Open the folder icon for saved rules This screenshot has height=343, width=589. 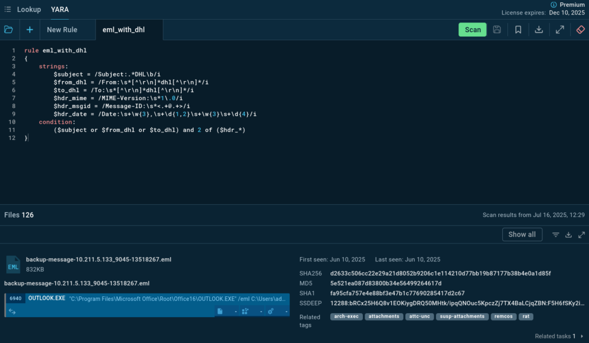pyautogui.click(x=9, y=29)
